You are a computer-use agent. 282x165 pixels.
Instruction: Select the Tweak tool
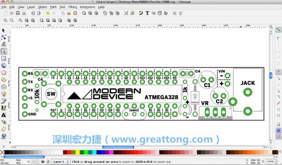(4, 44)
